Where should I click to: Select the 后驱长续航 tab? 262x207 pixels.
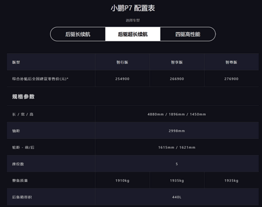[x=78, y=34]
